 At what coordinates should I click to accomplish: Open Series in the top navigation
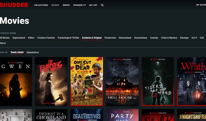click(66, 5)
